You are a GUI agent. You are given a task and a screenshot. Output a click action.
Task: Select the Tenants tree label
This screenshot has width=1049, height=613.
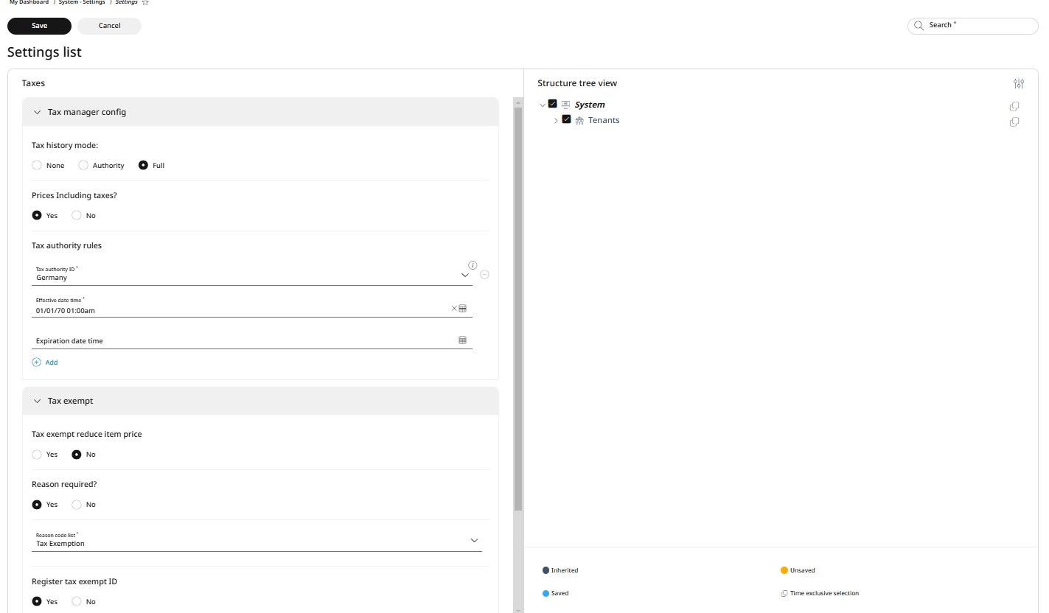604,120
